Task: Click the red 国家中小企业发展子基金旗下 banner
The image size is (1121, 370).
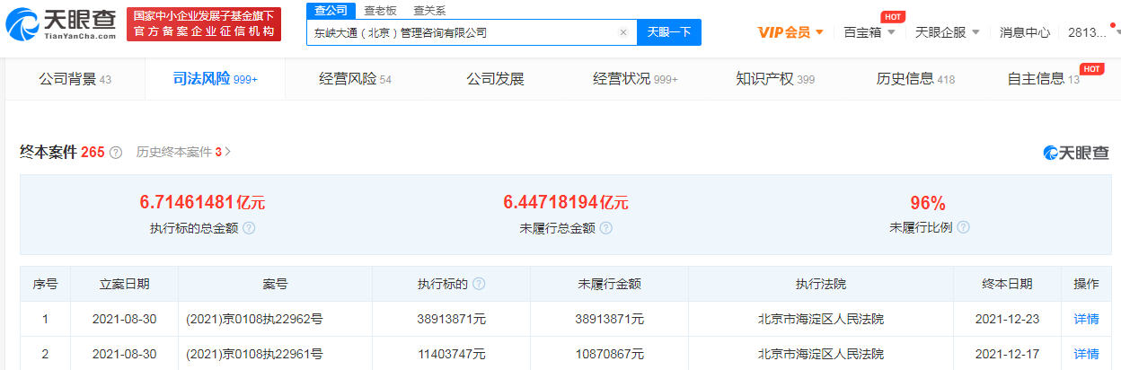Action: (202, 24)
